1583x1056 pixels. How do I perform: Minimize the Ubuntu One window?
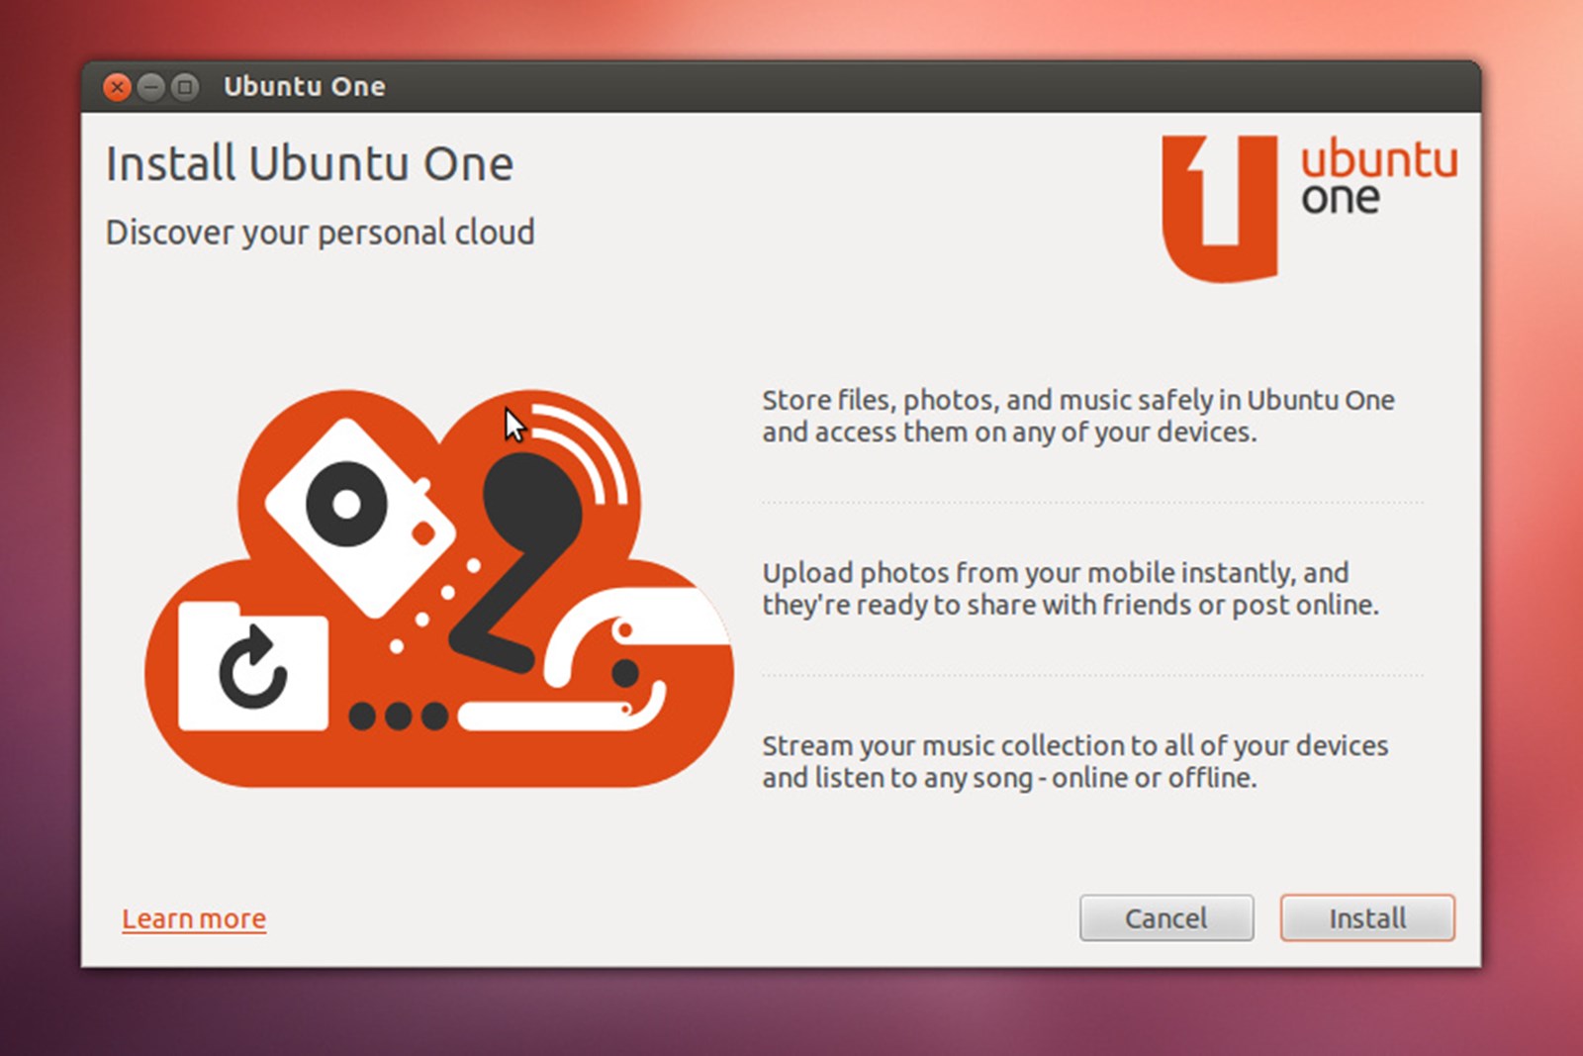click(150, 87)
